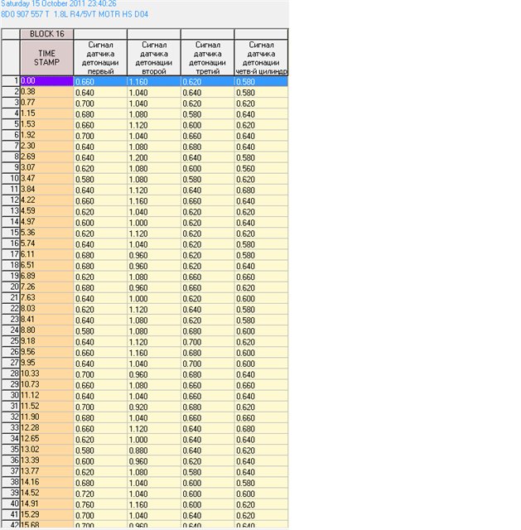The width and height of the screenshot is (521, 530).
Task: Select row number 1 header
Action: [x=11, y=81]
